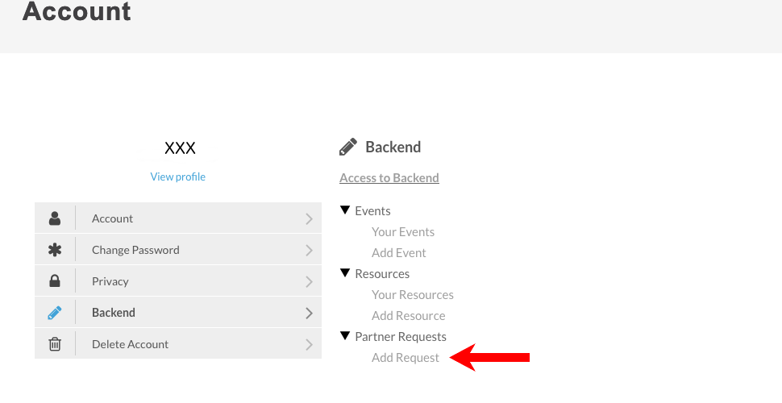Open the Access to Backend link
This screenshot has width=782, height=403.
tap(389, 178)
